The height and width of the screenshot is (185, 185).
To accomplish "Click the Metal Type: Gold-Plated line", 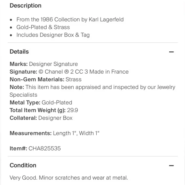I will tap(41, 102).
